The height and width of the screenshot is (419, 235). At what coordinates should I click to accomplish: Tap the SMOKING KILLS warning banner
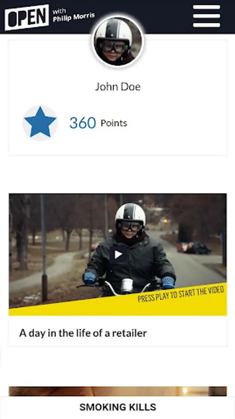[117, 407]
